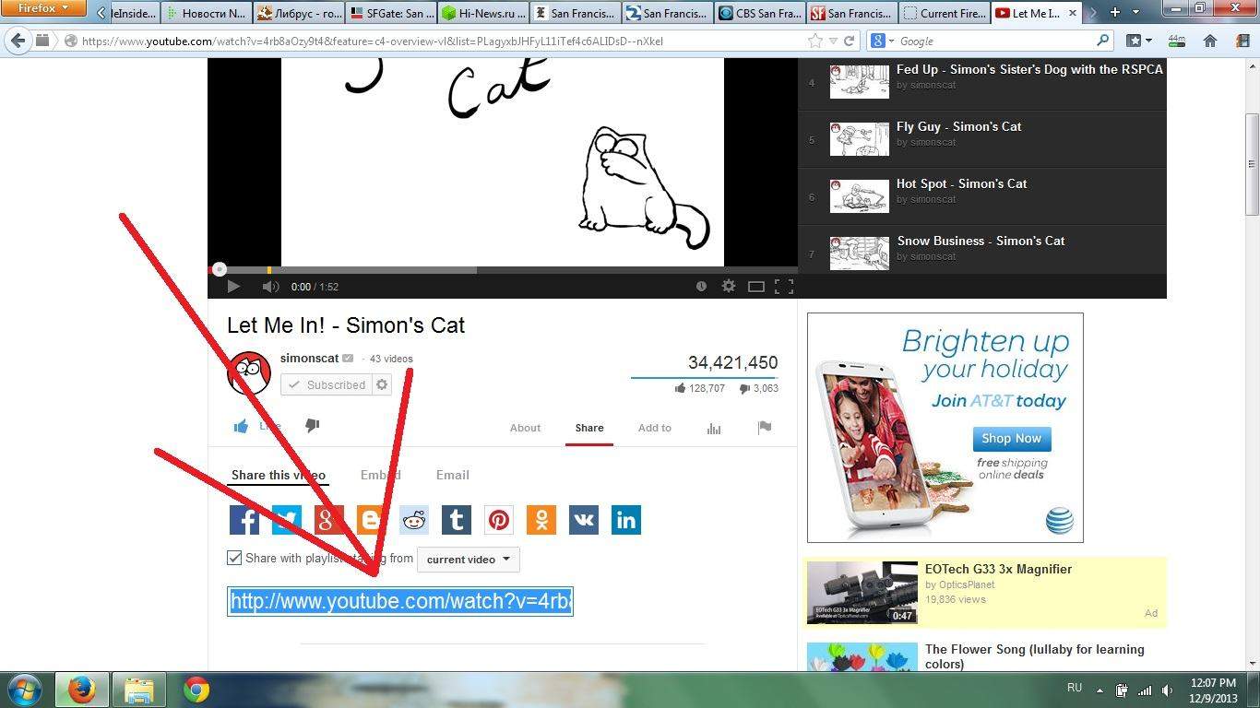Image resolution: width=1260 pixels, height=708 pixels.
Task: Bookmark this page with the star
Action: 815,41
